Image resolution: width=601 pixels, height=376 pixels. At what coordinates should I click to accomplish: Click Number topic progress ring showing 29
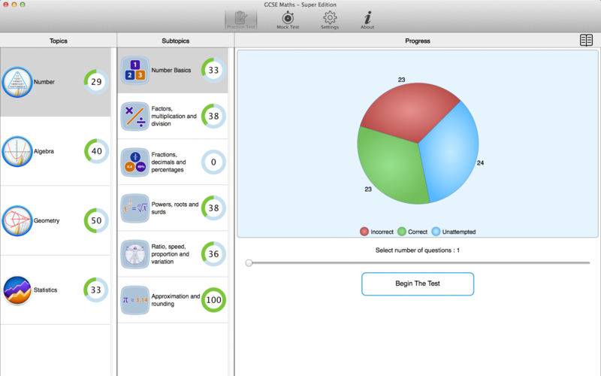[96, 82]
